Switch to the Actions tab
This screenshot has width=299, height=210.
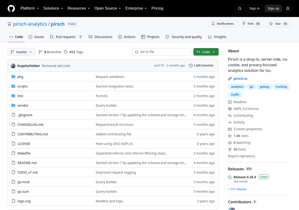[127, 37]
